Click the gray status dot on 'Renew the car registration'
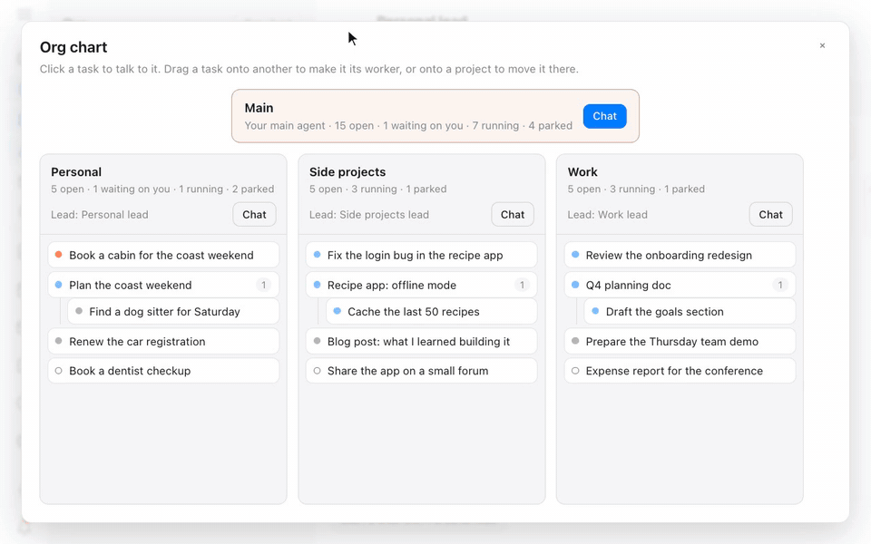Image resolution: width=871 pixels, height=544 pixels. (x=58, y=341)
